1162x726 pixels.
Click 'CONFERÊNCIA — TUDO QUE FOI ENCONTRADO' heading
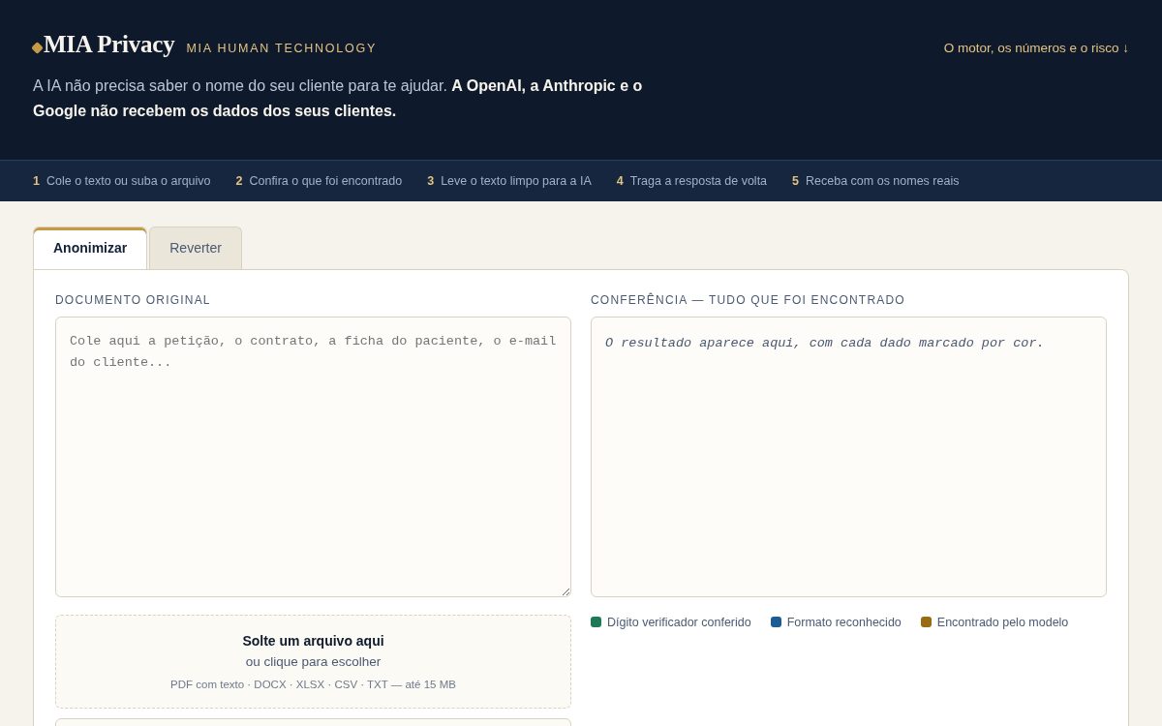click(x=748, y=300)
